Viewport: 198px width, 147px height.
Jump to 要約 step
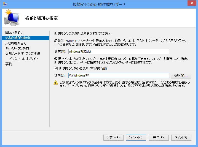point(9,64)
